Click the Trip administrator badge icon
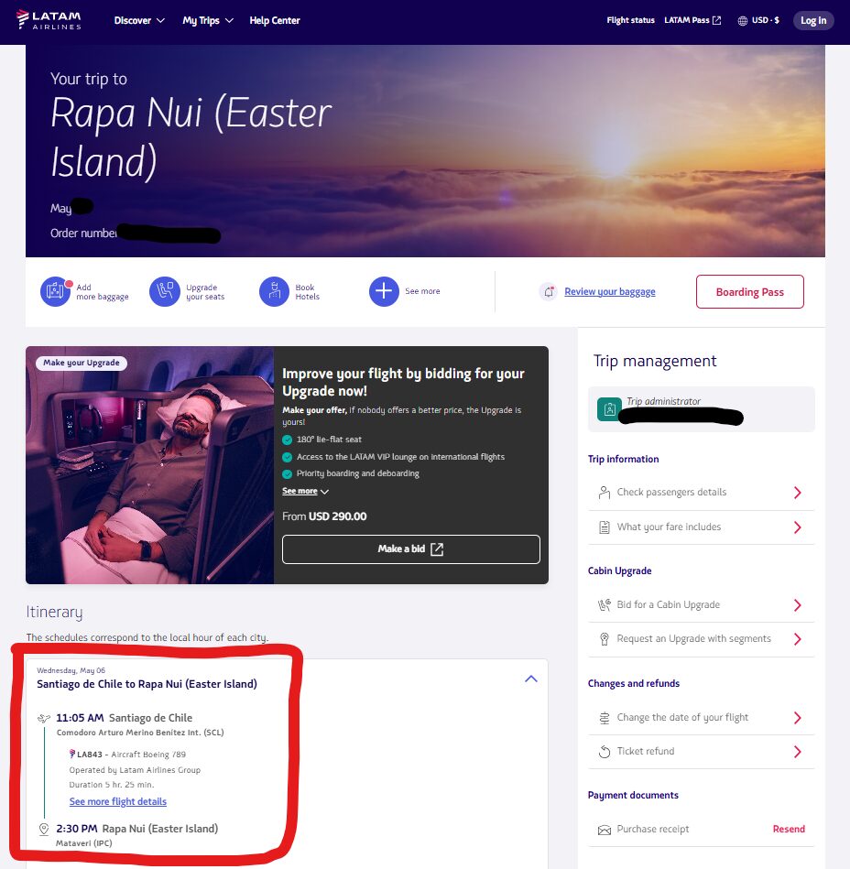This screenshot has width=850, height=869. coord(609,409)
